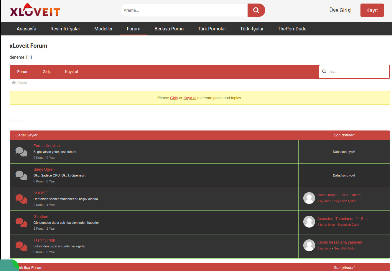The width and height of the screenshot is (392, 271).
Task: Click the home icon in the breadcrumb
Action: click(14, 83)
